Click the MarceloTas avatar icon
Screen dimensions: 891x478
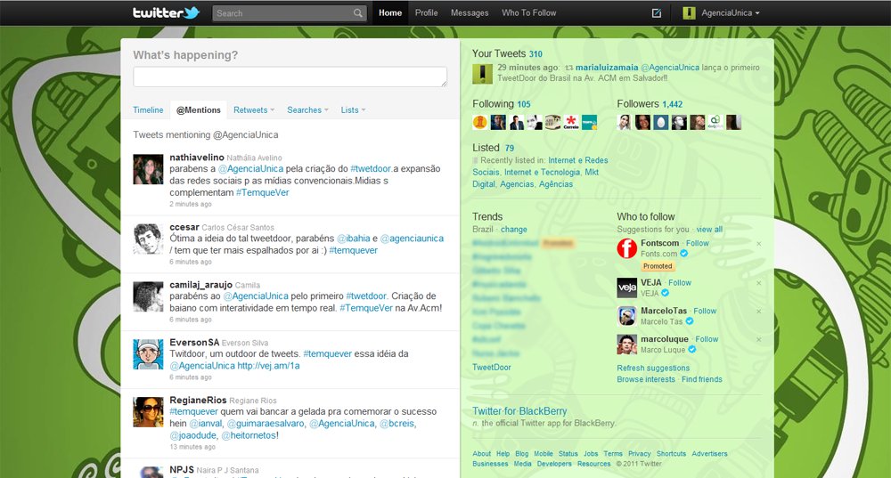click(x=626, y=316)
